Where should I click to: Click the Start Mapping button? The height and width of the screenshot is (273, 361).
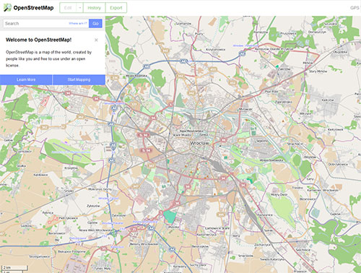click(79, 79)
